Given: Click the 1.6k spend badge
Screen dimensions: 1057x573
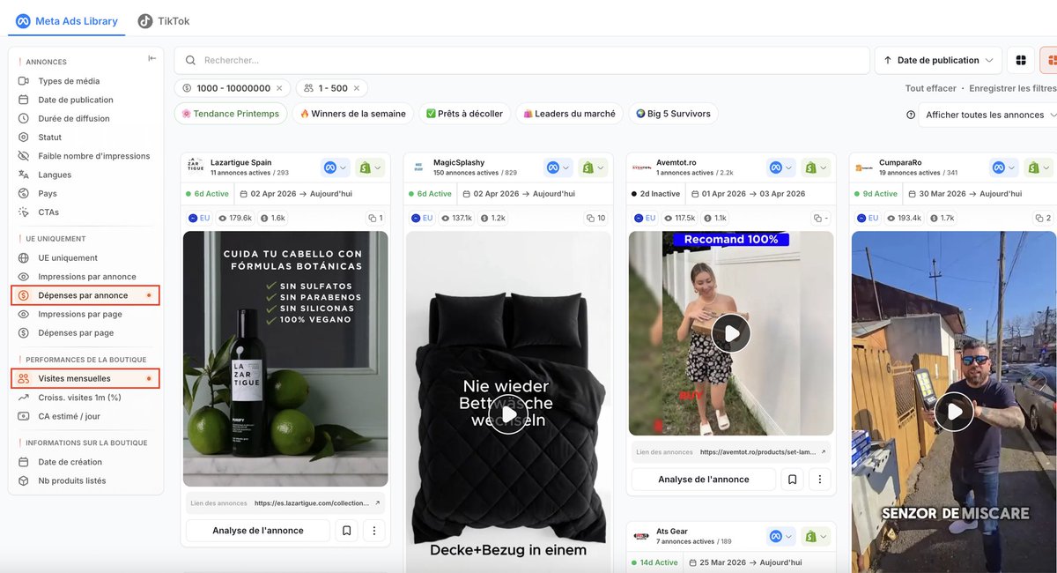Looking at the screenshot, I should (x=273, y=218).
